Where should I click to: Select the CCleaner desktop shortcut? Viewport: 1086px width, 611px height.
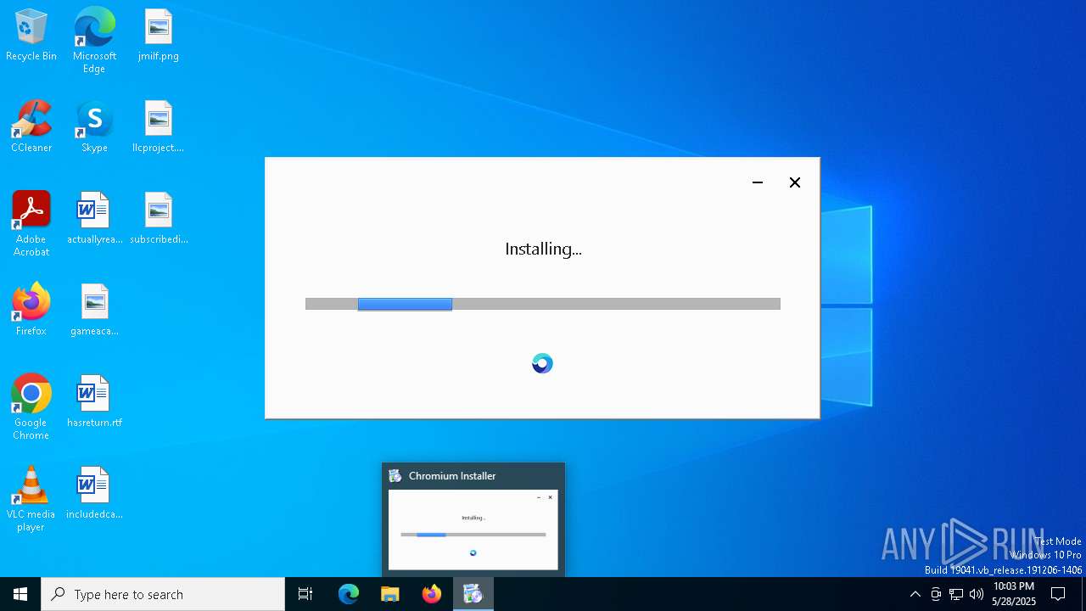click(x=31, y=127)
